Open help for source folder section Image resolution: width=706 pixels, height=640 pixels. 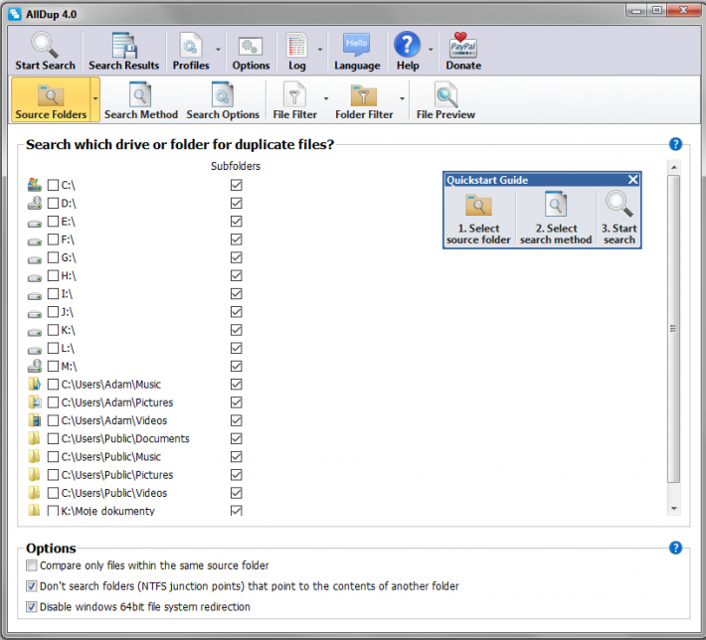(675, 144)
